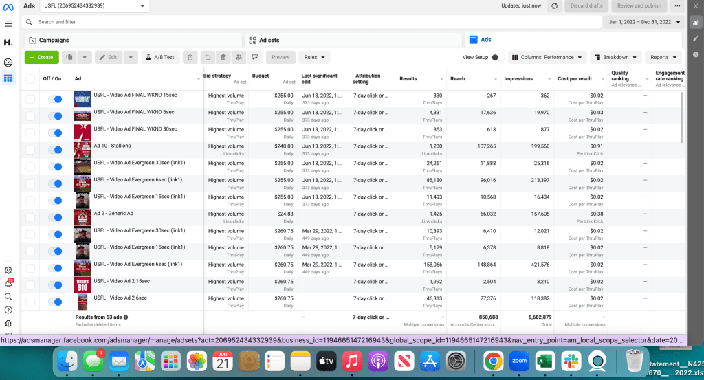This screenshot has width=704, height=380.
Task: Expand the Breakdown dropdown
Action: (x=615, y=58)
